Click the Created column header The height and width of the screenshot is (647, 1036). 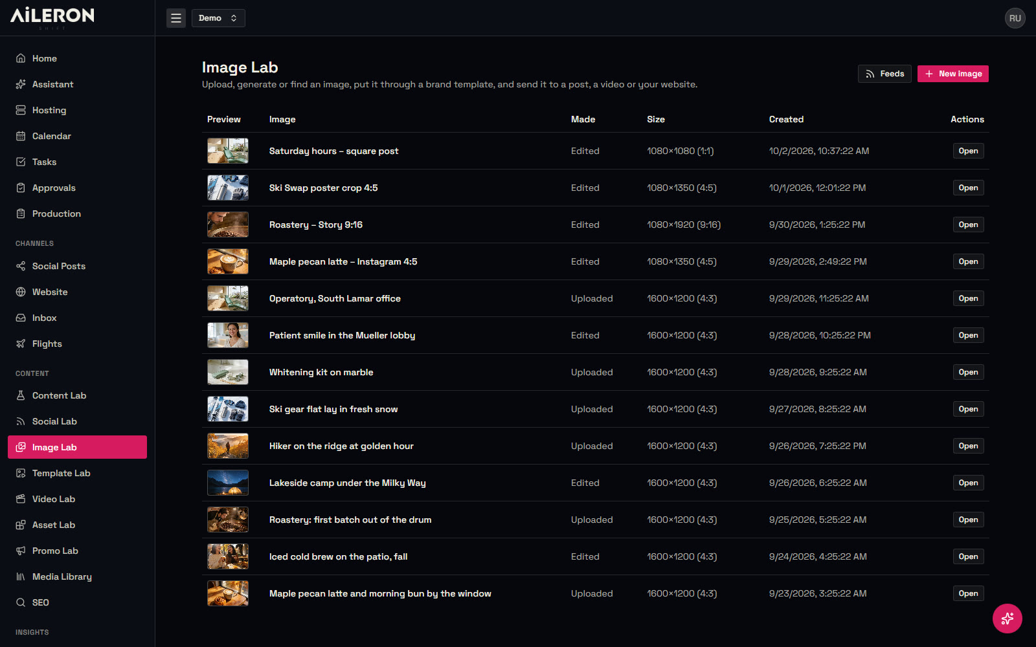(x=786, y=119)
